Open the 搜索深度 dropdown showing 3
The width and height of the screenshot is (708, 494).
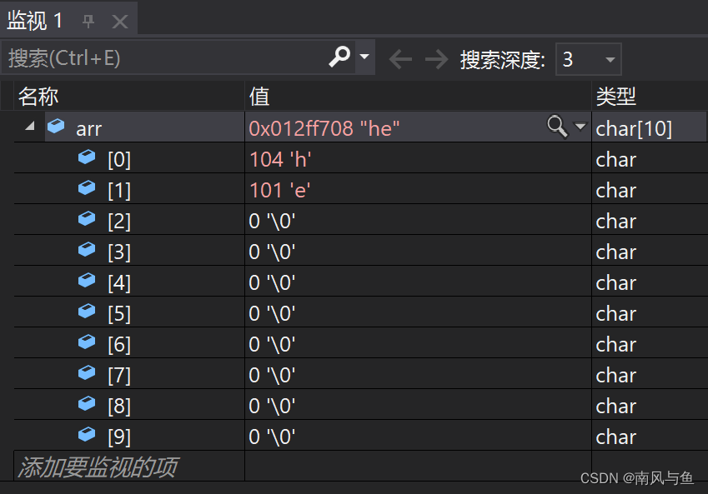[589, 59]
